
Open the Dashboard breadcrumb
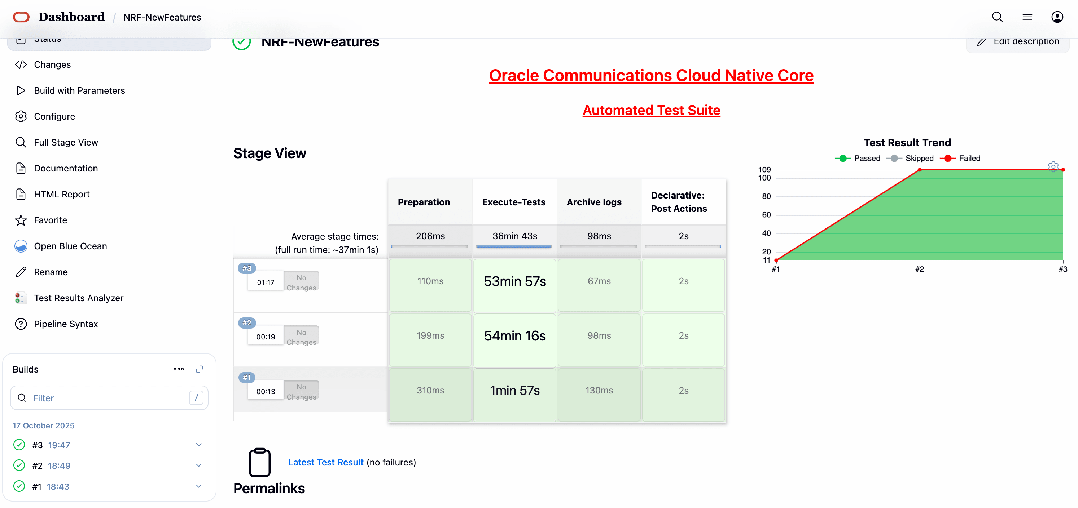(71, 17)
